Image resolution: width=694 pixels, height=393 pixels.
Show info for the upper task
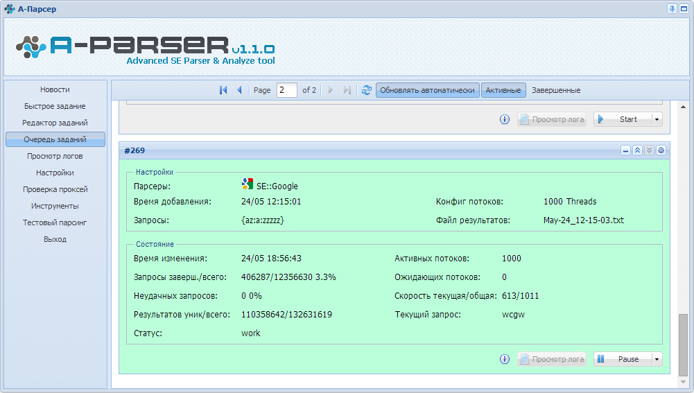[x=505, y=119]
